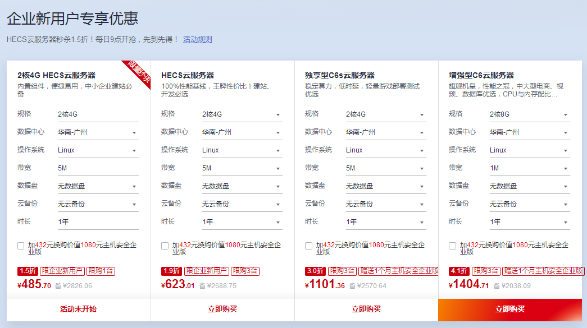Viewport: 587px width, 328px height.
Task: Click savings text 省¥2826.06
Action: click(74, 286)
